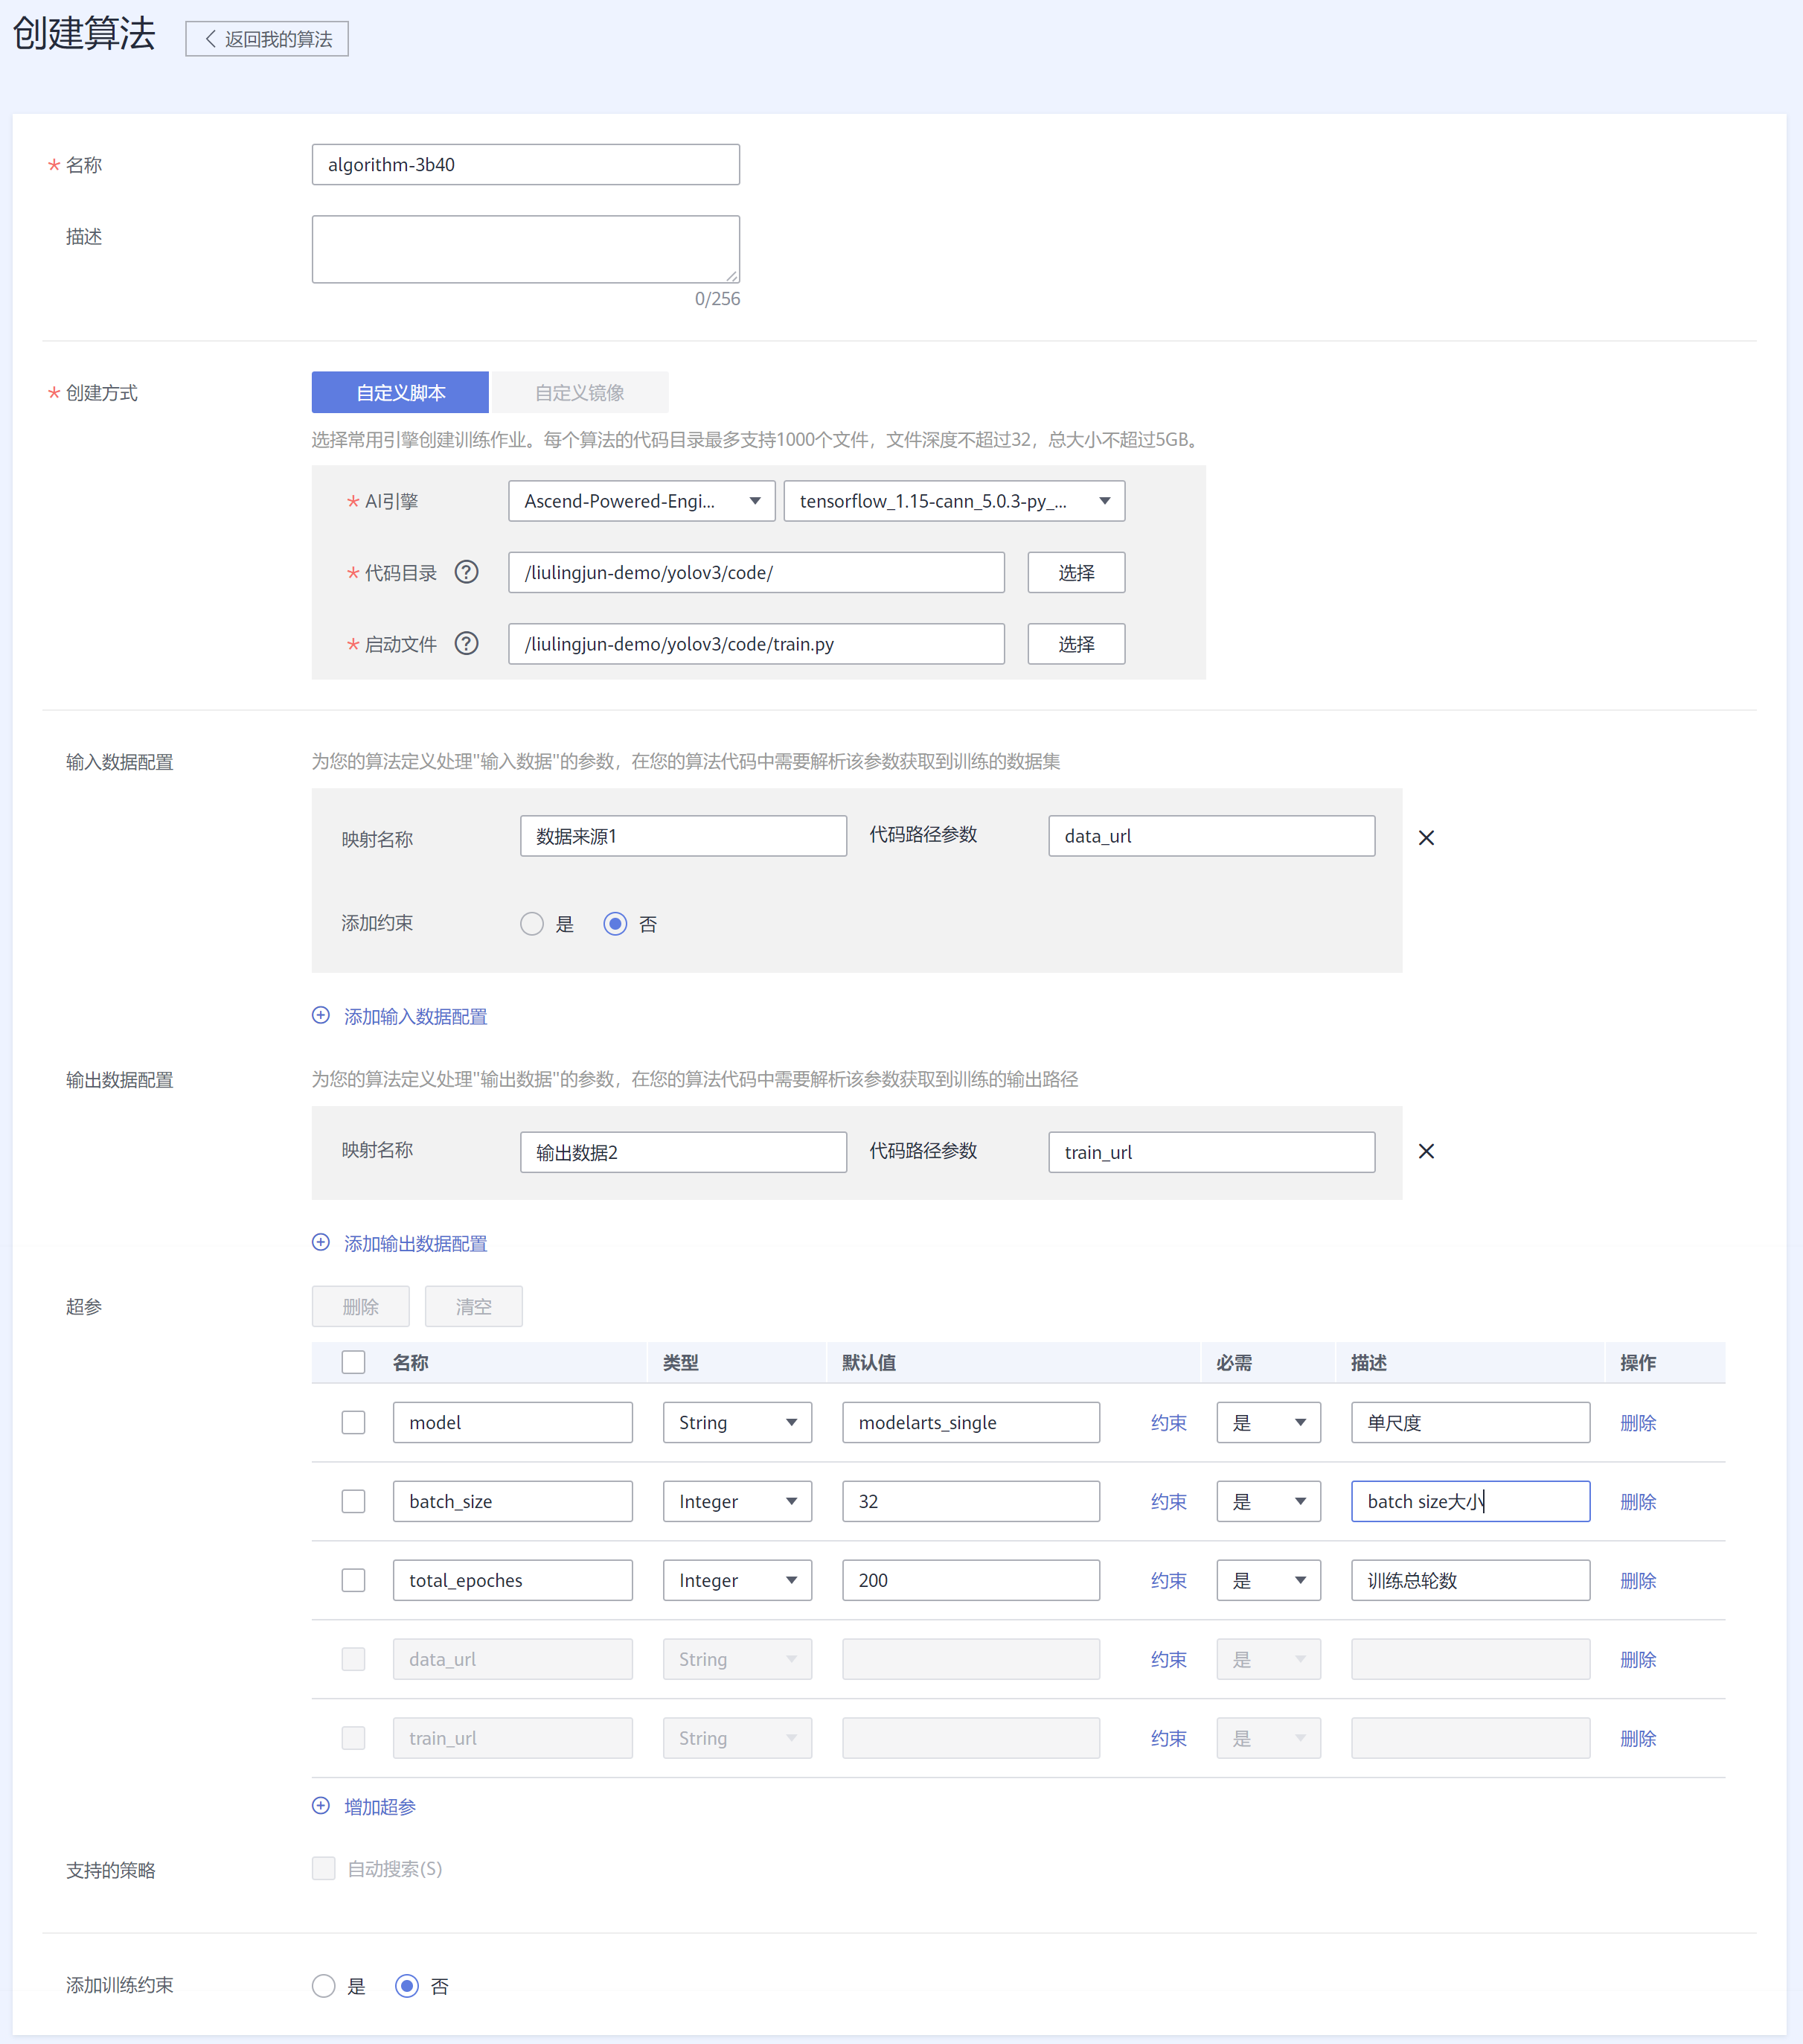Click 删除 link for total_epoches row

[1637, 1580]
